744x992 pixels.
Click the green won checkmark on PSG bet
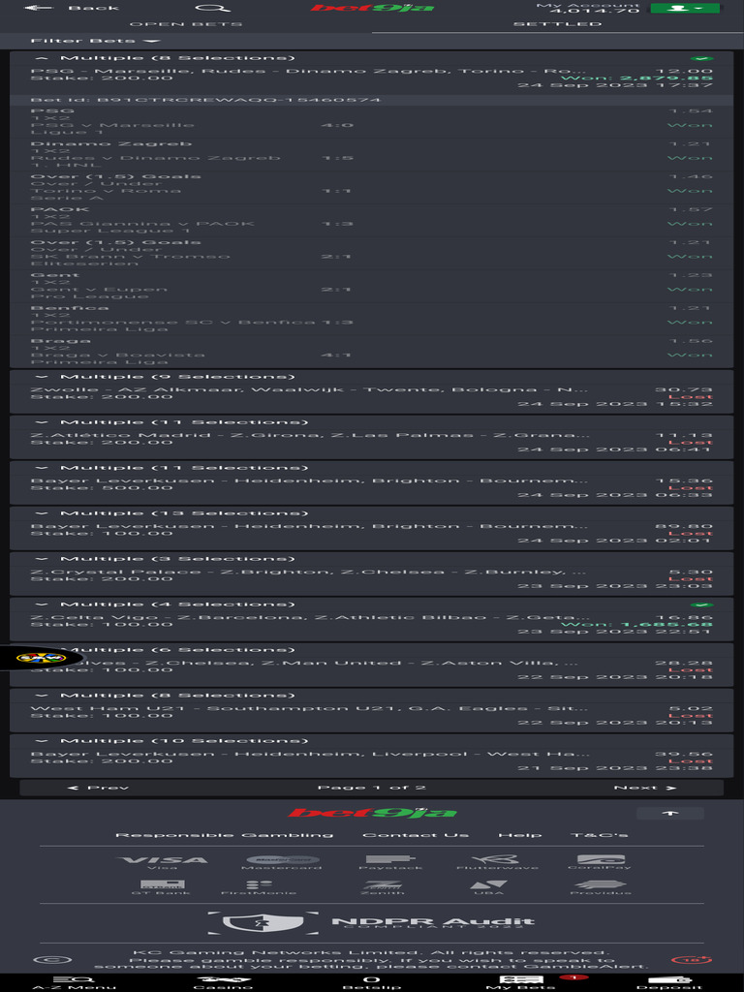point(701,58)
